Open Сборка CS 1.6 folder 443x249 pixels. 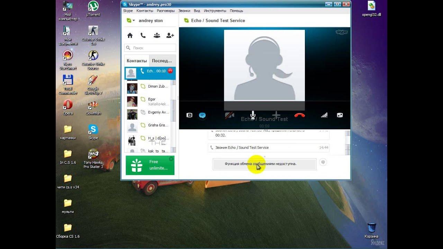(x=68, y=231)
